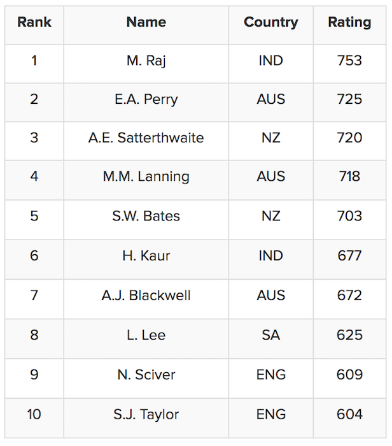Click the 703 rating cell

coord(349,217)
